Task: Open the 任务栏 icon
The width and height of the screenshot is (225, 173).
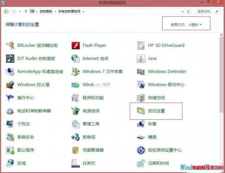Action: [x=76, y=164]
